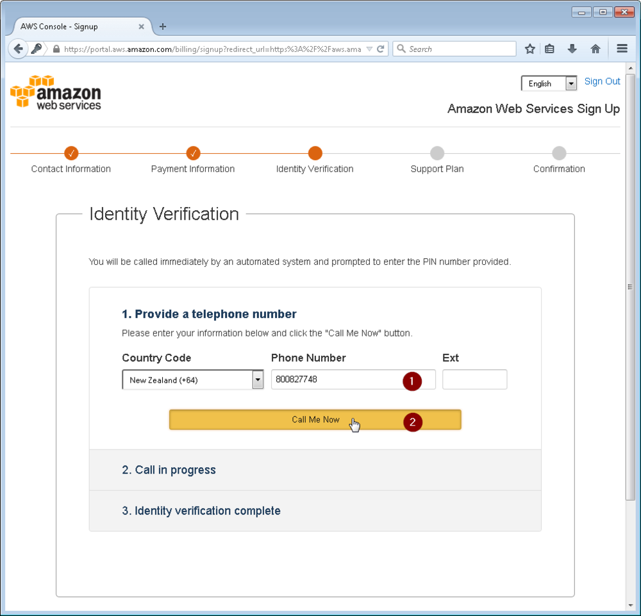The image size is (641, 616).
Task: Click the Contact Information step label
Action: [x=71, y=169]
